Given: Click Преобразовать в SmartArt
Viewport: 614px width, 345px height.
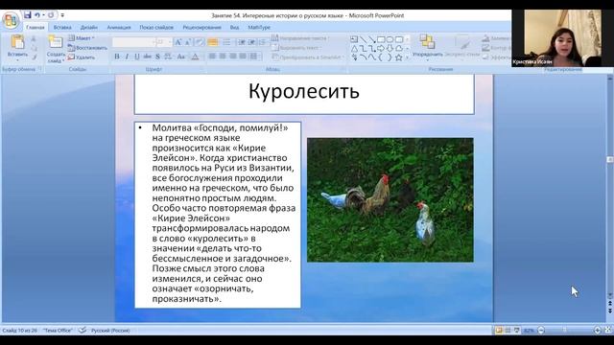Looking at the screenshot, I should (307, 57).
